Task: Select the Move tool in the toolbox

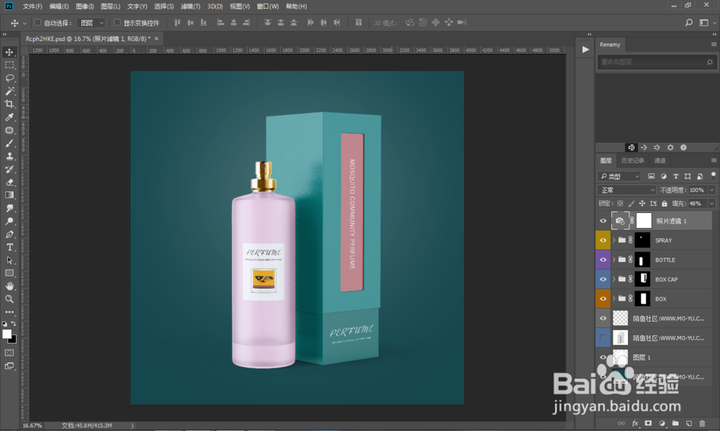Action: click(x=9, y=52)
